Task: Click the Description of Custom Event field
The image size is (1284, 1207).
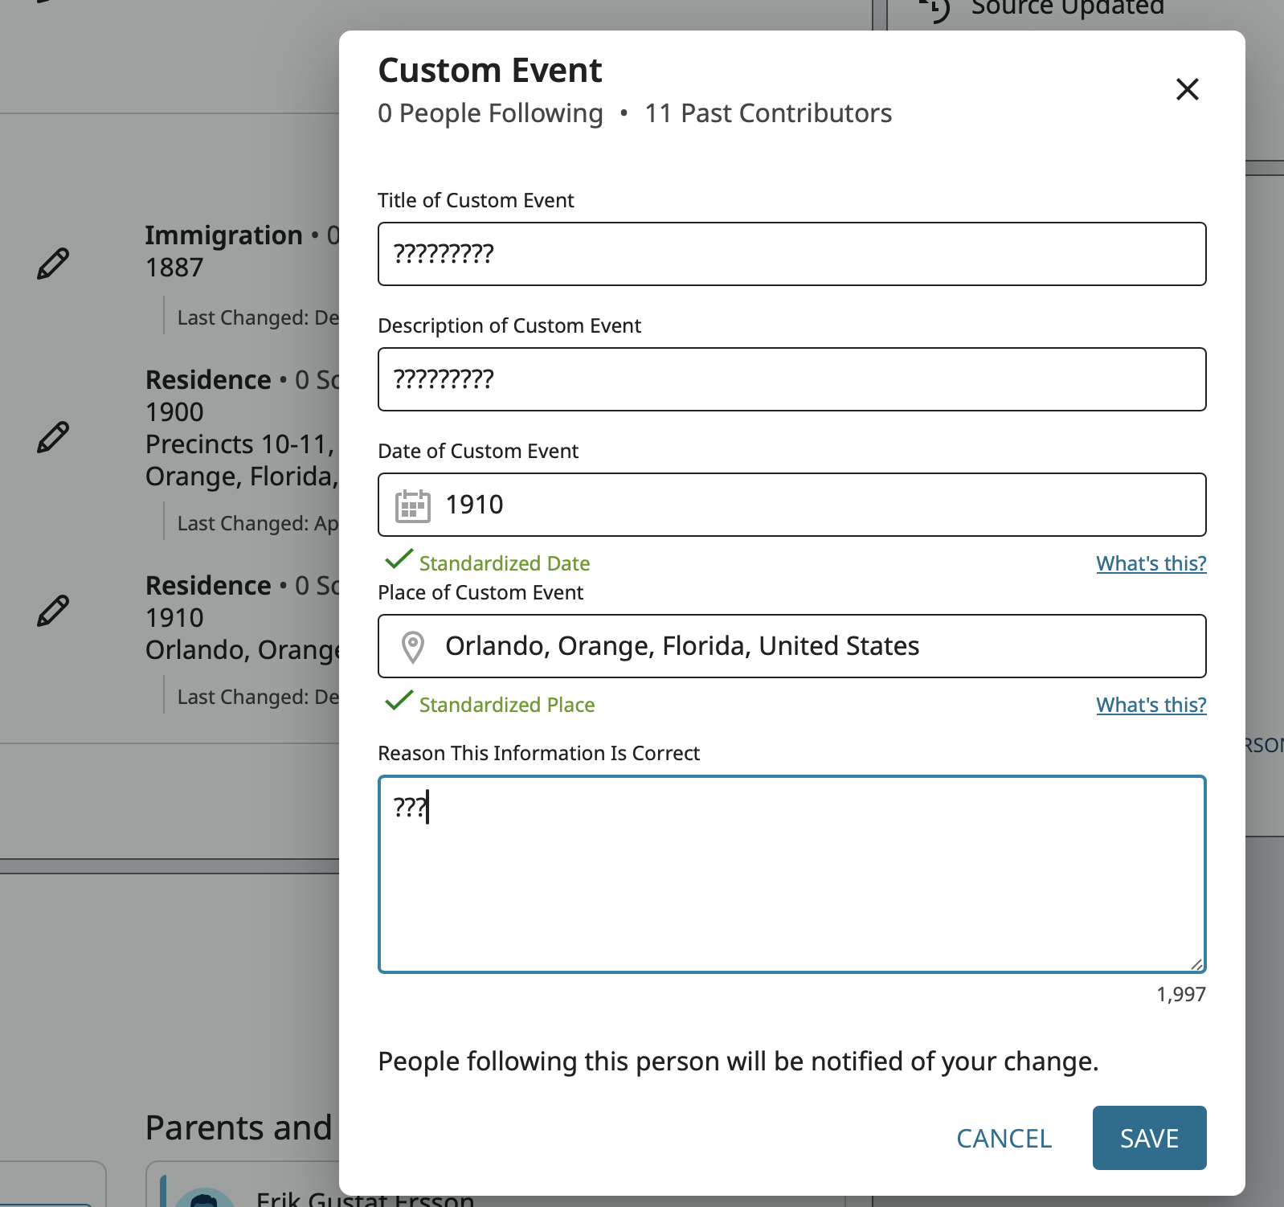Action: click(791, 379)
